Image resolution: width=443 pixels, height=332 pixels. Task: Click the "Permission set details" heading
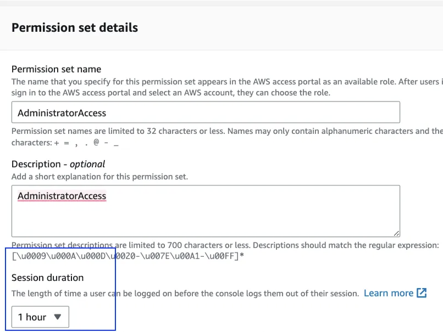[x=75, y=27]
